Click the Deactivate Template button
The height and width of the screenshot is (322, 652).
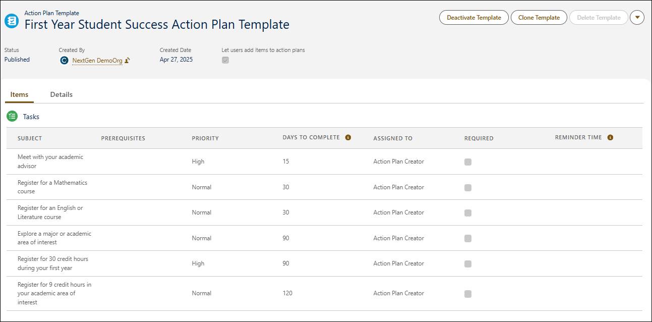pyautogui.click(x=473, y=17)
